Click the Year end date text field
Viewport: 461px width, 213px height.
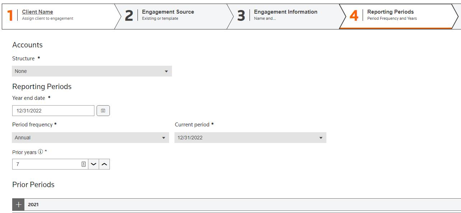pos(53,111)
